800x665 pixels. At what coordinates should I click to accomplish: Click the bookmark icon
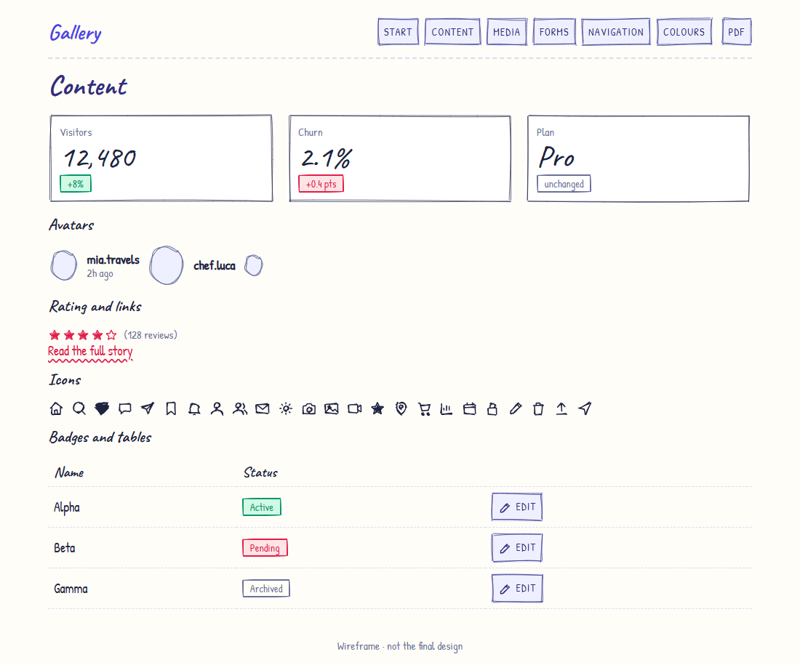(x=171, y=408)
